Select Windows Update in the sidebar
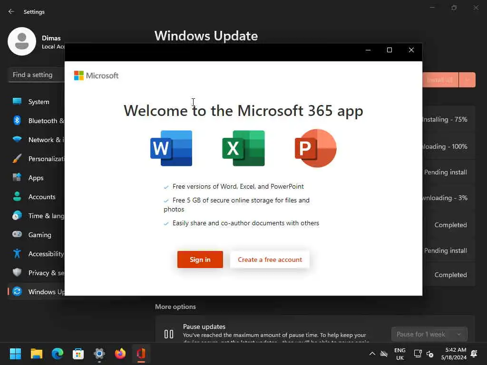This screenshot has height=365, width=487. tap(36, 292)
